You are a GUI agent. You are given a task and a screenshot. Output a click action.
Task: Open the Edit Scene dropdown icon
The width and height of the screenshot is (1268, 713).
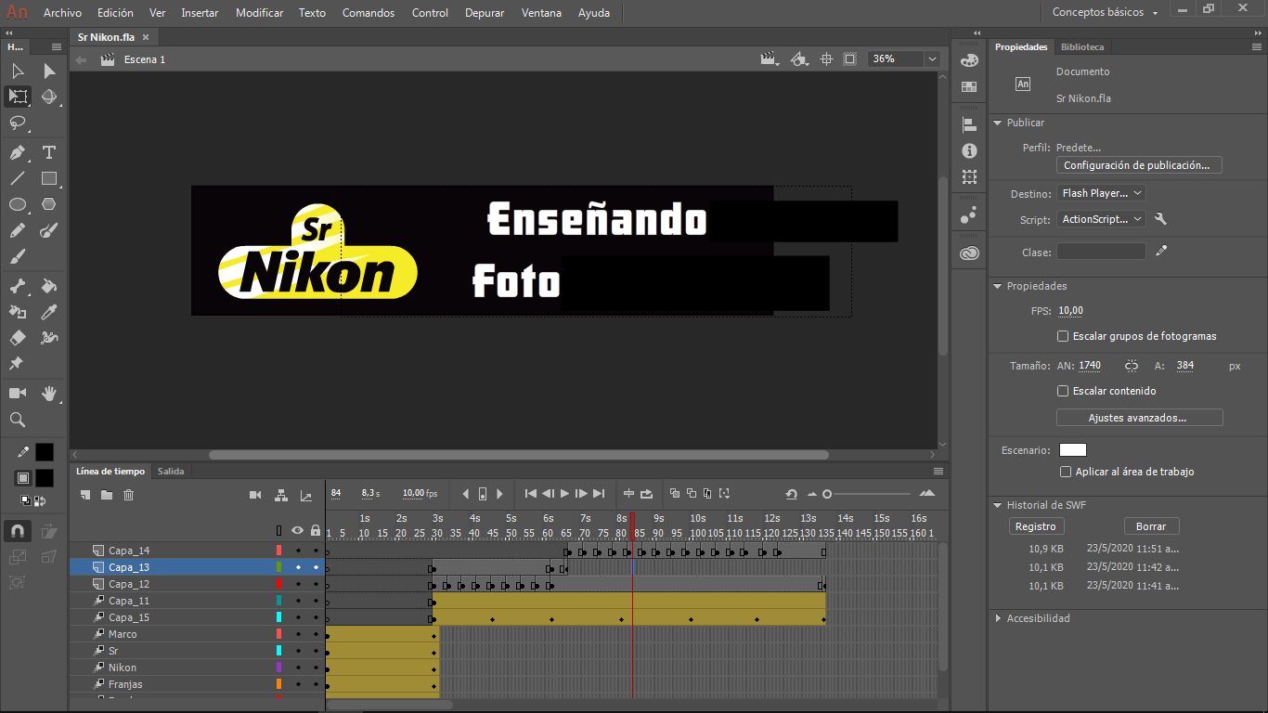click(769, 58)
